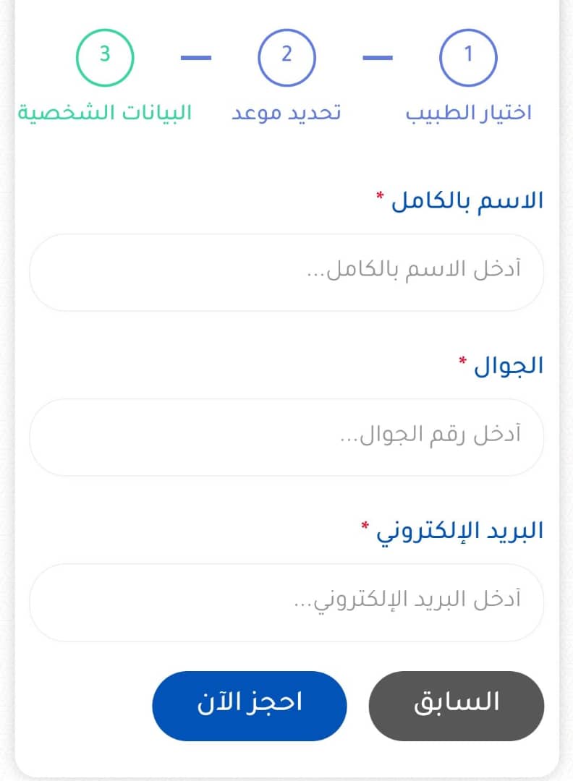Click the connector dash between steps 2 and 3
This screenshot has width=573, height=781.
click(x=196, y=58)
